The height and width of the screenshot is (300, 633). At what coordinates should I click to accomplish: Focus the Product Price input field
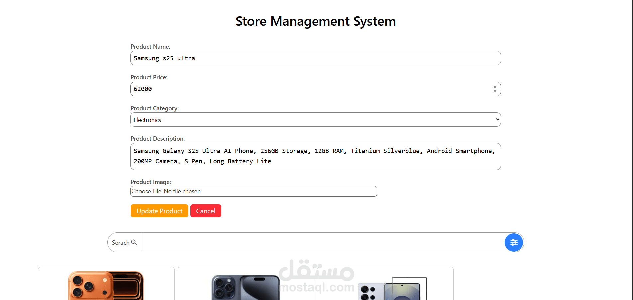[316, 89]
